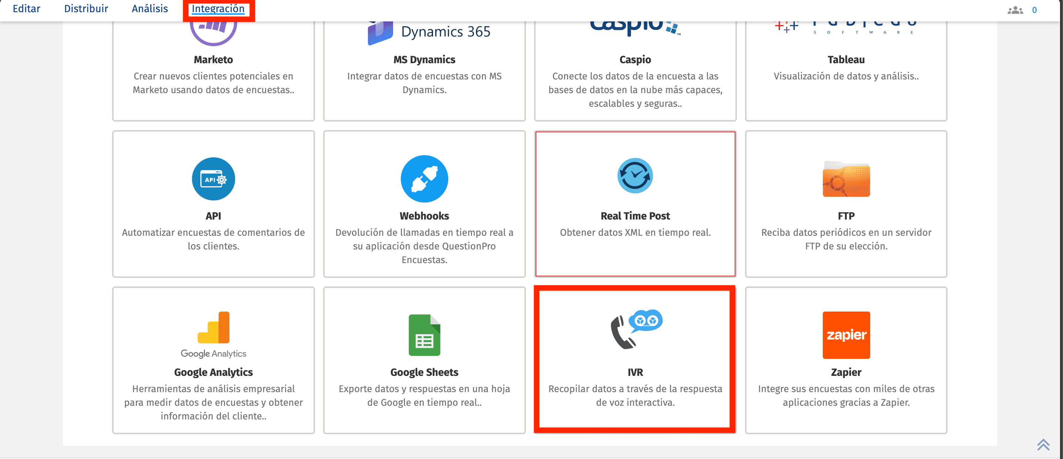The image size is (1063, 459).
Task: Open the Caspio integration card title
Action: pyautogui.click(x=635, y=60)
